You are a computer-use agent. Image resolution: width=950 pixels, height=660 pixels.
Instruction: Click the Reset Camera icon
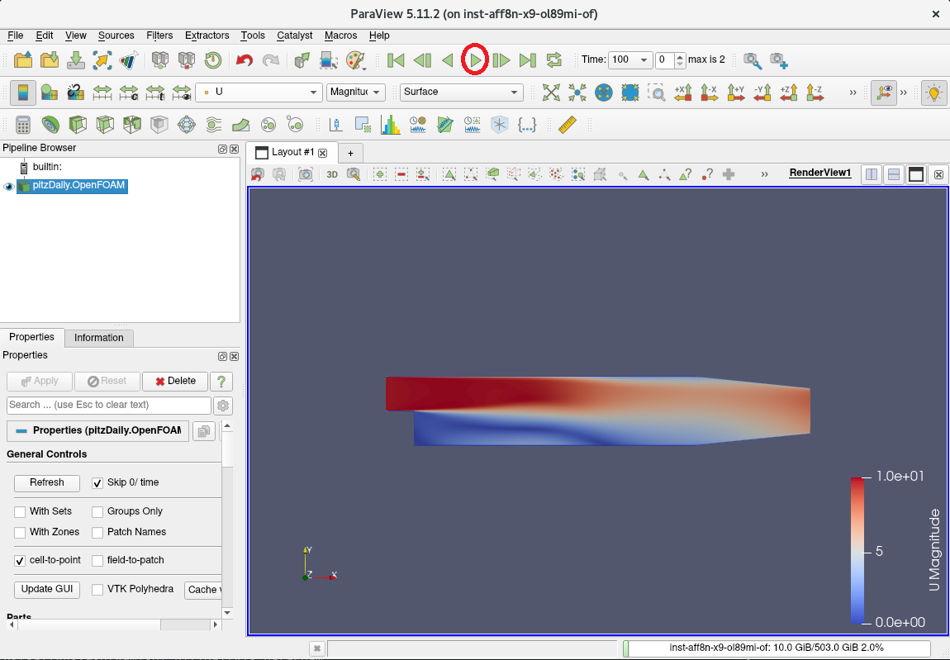[x=551, y=93]
